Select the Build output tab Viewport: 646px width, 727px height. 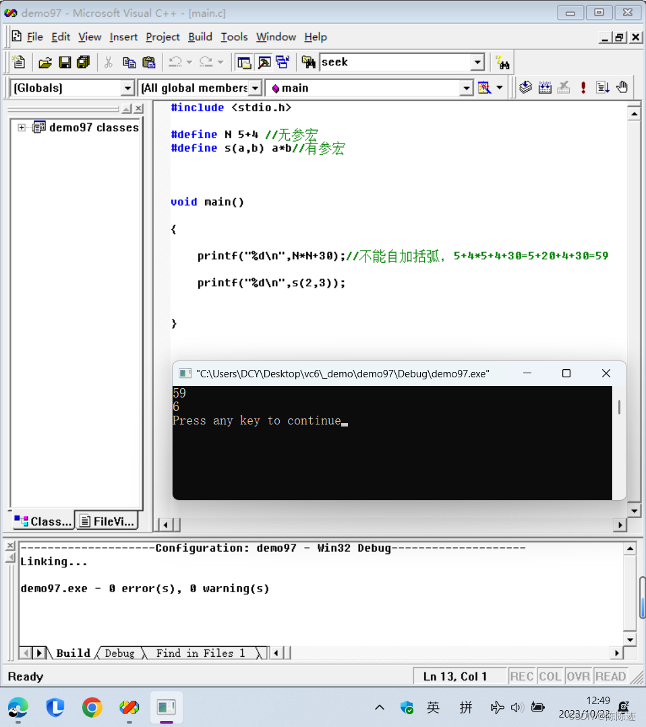pyautogui.click(x=73, y=654)
